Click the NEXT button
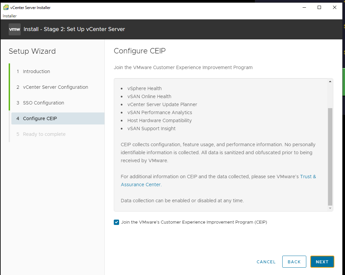This screenshot has height=275, width=345. (322, 262)
